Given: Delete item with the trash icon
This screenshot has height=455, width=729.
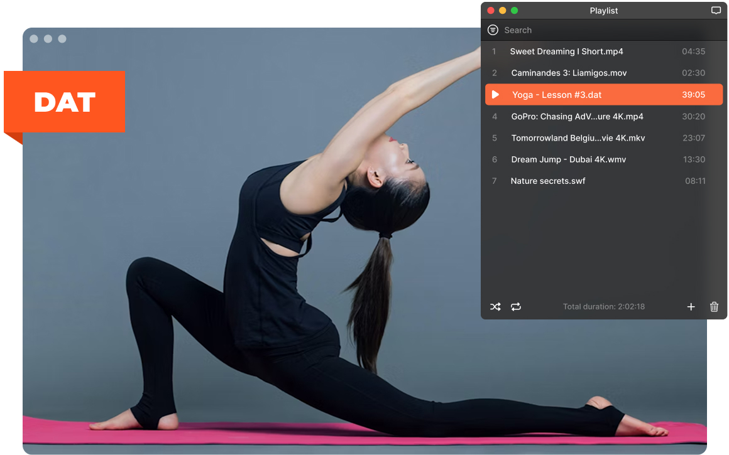Looking at the screenshot, I should (714, 307).
